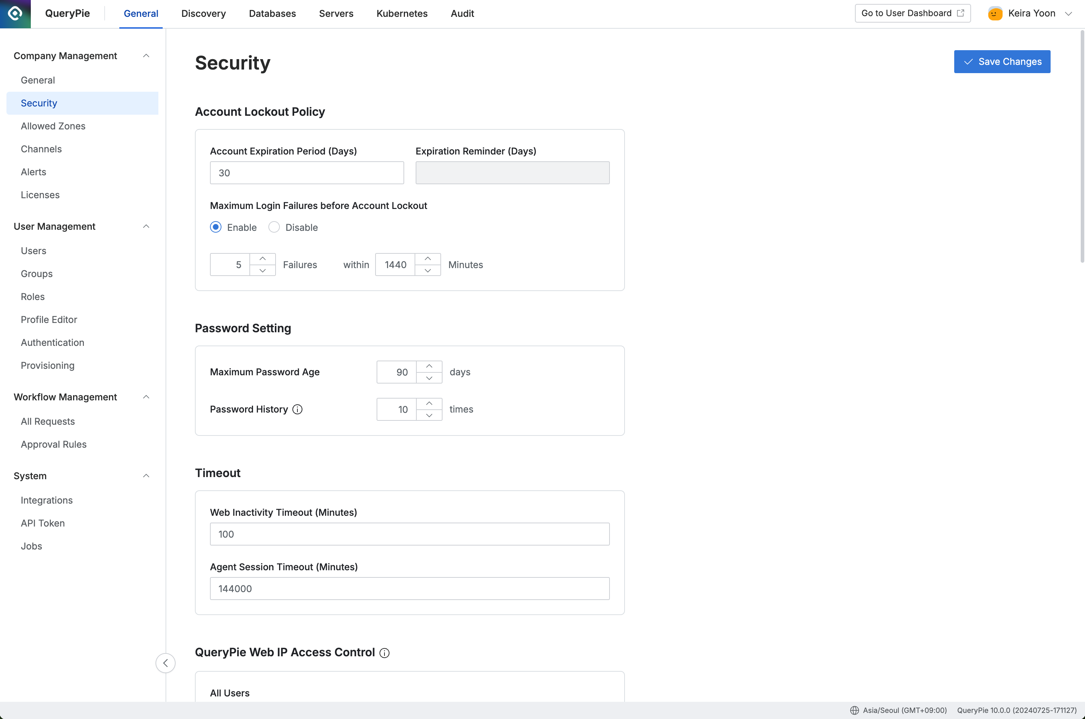Click the Kubernetes navigation tab icon
The height and width of the screenshot is (719, 1085).
pos(402,14)
